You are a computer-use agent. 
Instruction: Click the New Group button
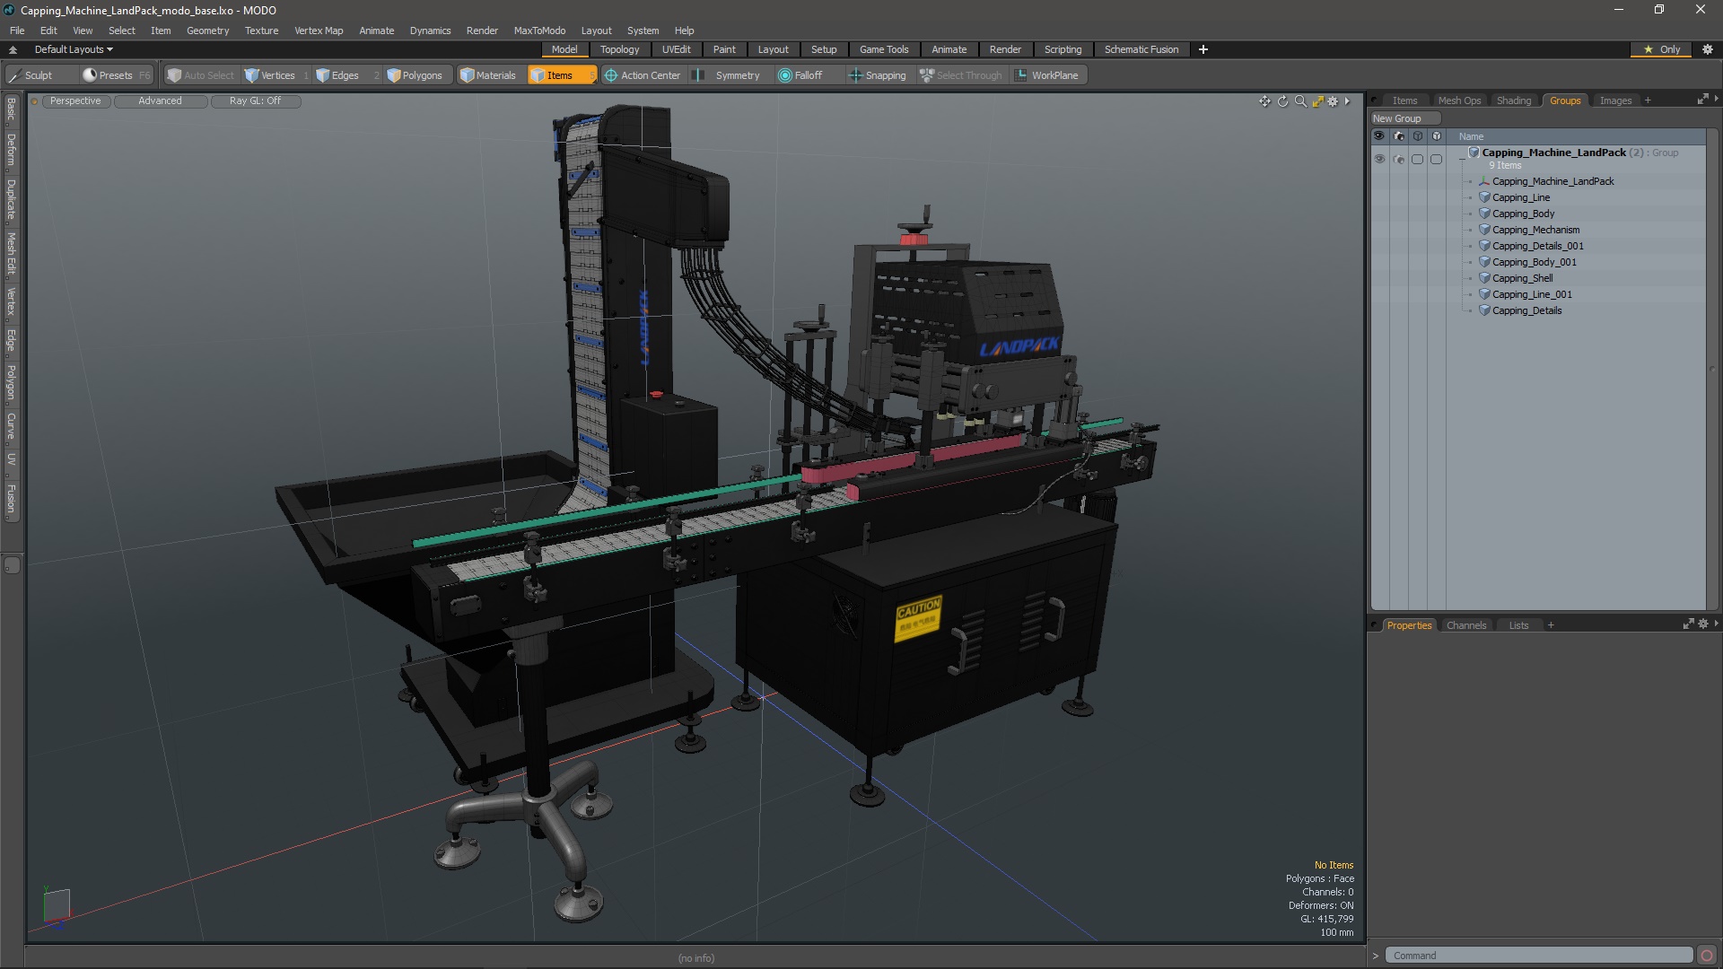1396,118
